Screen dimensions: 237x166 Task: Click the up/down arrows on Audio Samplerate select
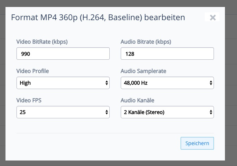211,83
